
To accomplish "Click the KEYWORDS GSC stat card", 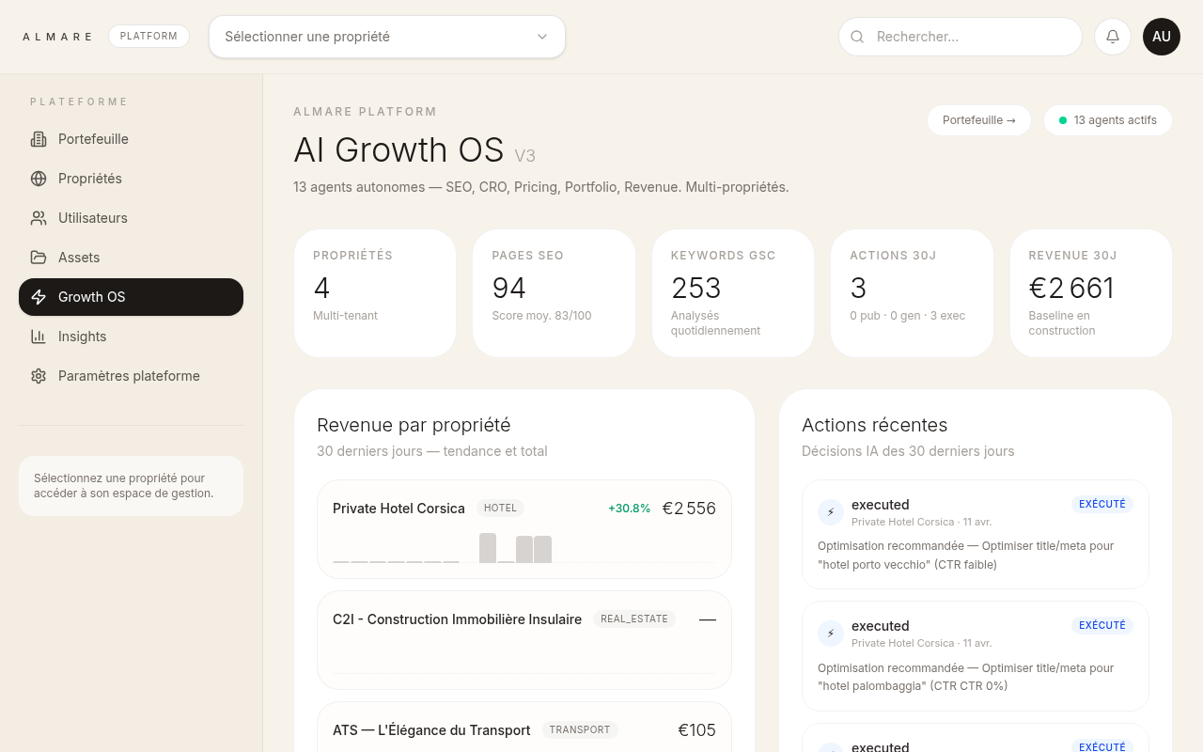I will (733, 293).
